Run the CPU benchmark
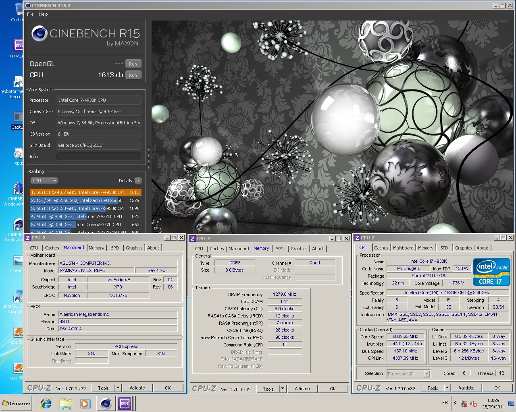Viewport: 516px width, 412px height. (133, 75)
